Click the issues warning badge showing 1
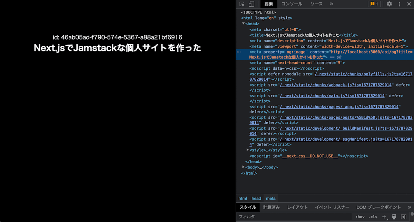Screen dimensions: 414x222 tap(374, 4)
